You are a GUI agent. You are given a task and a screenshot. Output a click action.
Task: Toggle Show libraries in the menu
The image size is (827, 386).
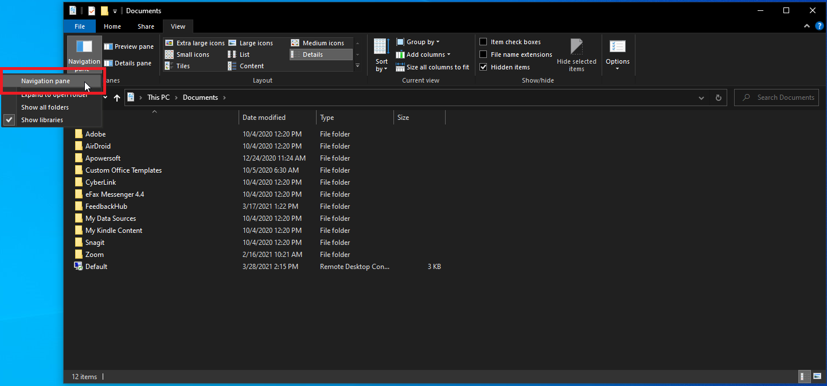pyautogui.click(x=52, y=120)
